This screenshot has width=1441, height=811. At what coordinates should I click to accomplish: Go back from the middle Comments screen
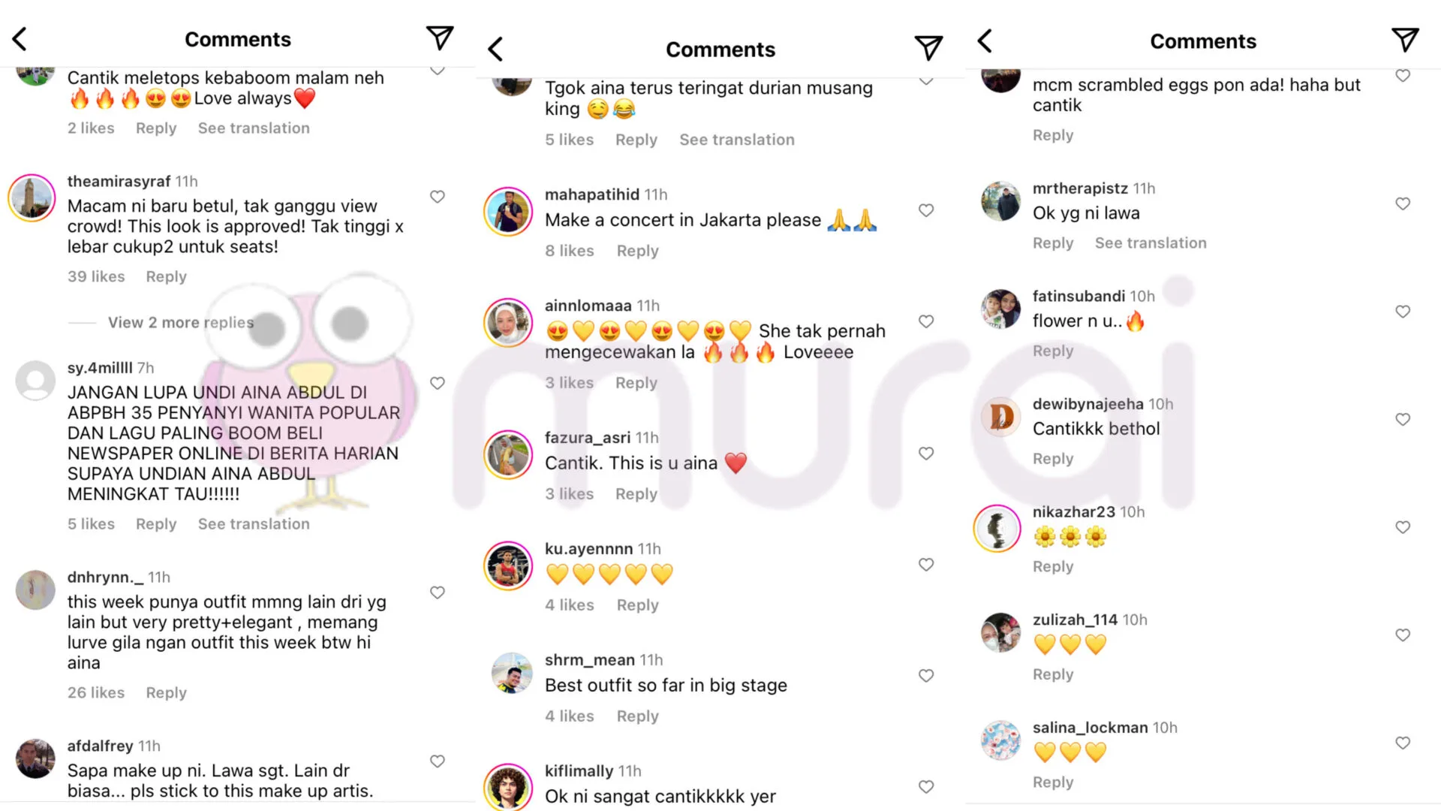(x=495, y=50)
